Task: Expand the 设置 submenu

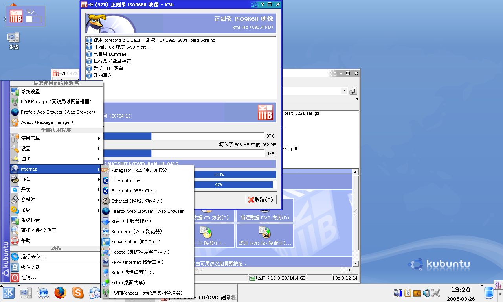Action: click(x=56, y=149)
